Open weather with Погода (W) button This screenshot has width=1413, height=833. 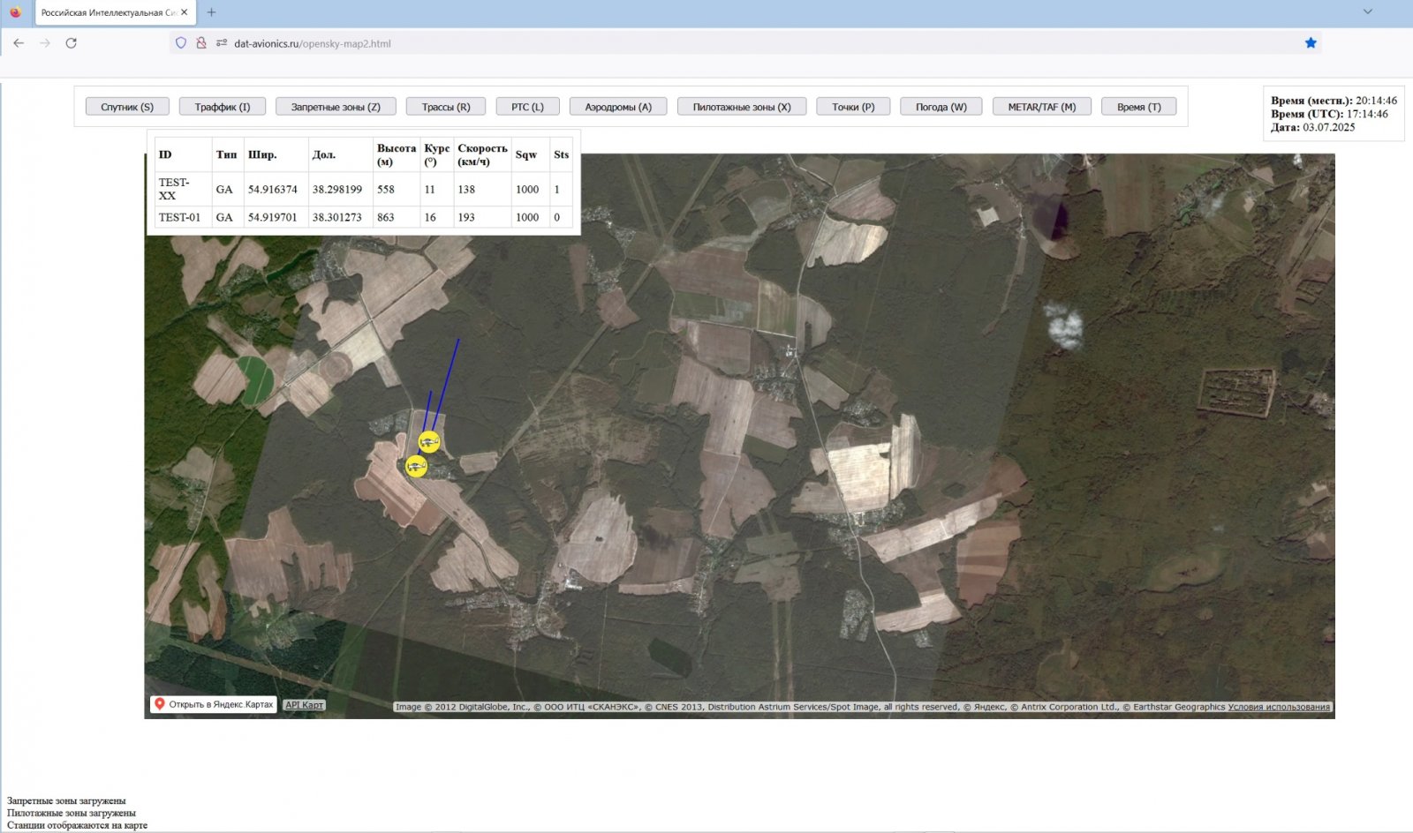point(941,107)
